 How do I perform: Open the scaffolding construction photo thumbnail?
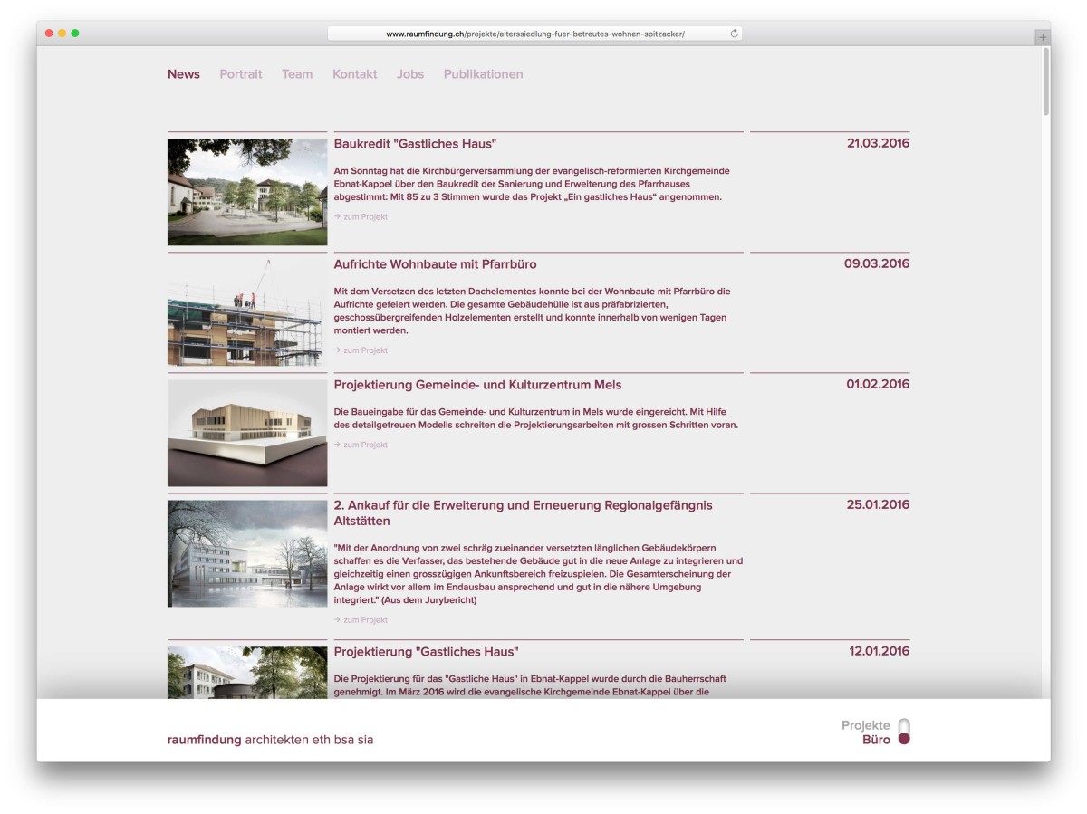coord(246,312)
